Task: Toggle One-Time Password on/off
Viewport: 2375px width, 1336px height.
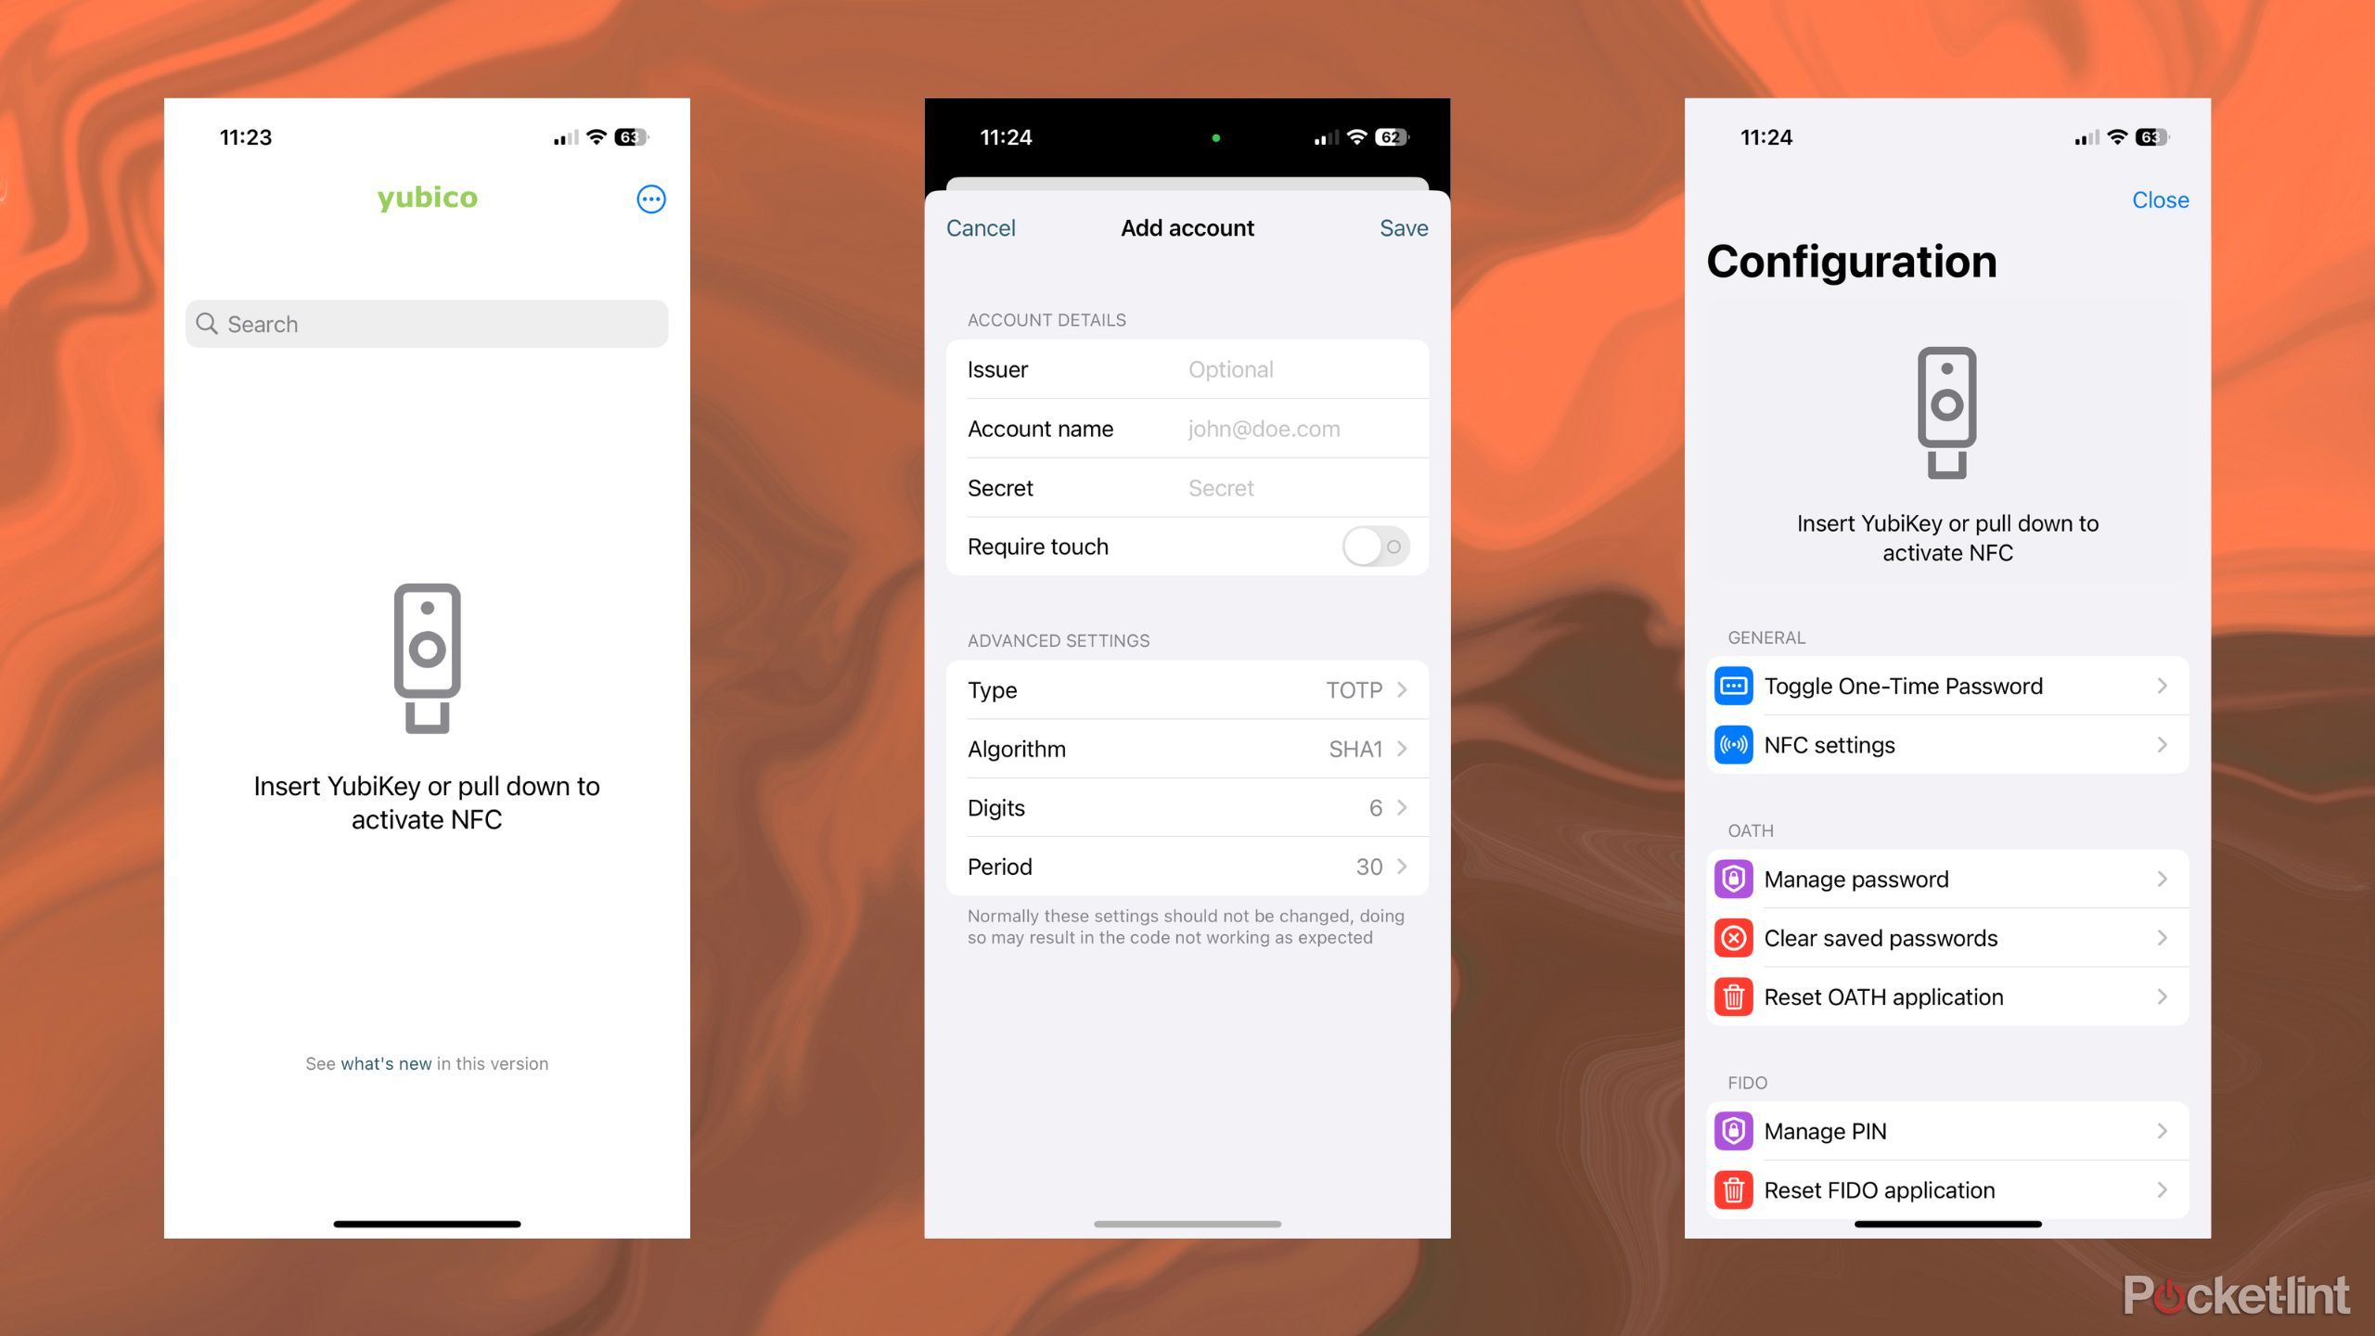Action: pos(1945,685)
